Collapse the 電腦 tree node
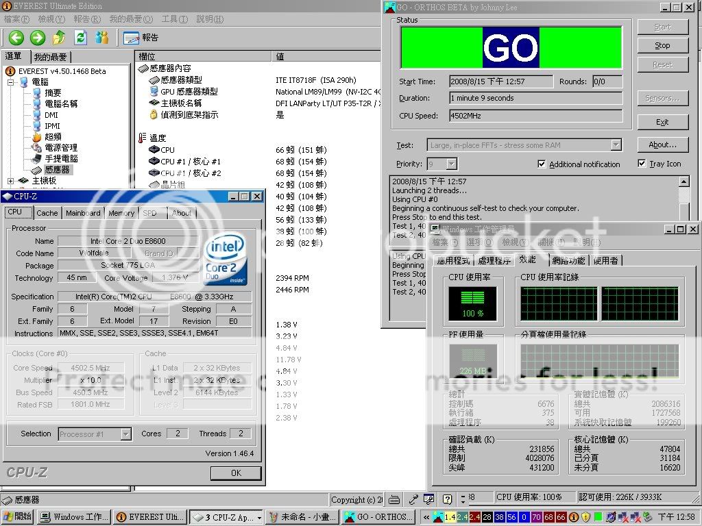 point(11,82)
